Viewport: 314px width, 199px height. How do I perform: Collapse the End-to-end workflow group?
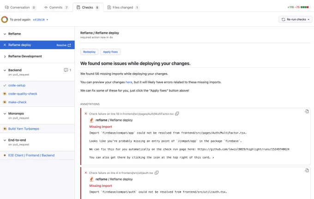click(5, 140)
